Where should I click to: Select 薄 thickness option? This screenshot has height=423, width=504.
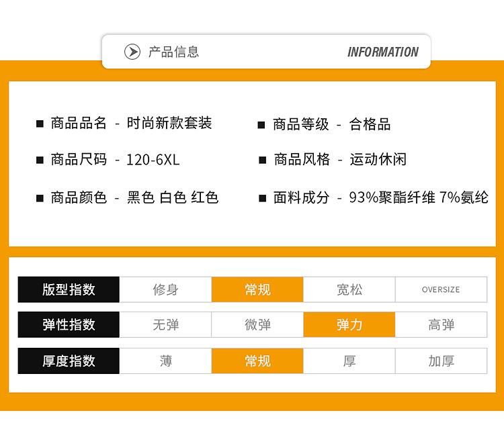coord(165,361)
